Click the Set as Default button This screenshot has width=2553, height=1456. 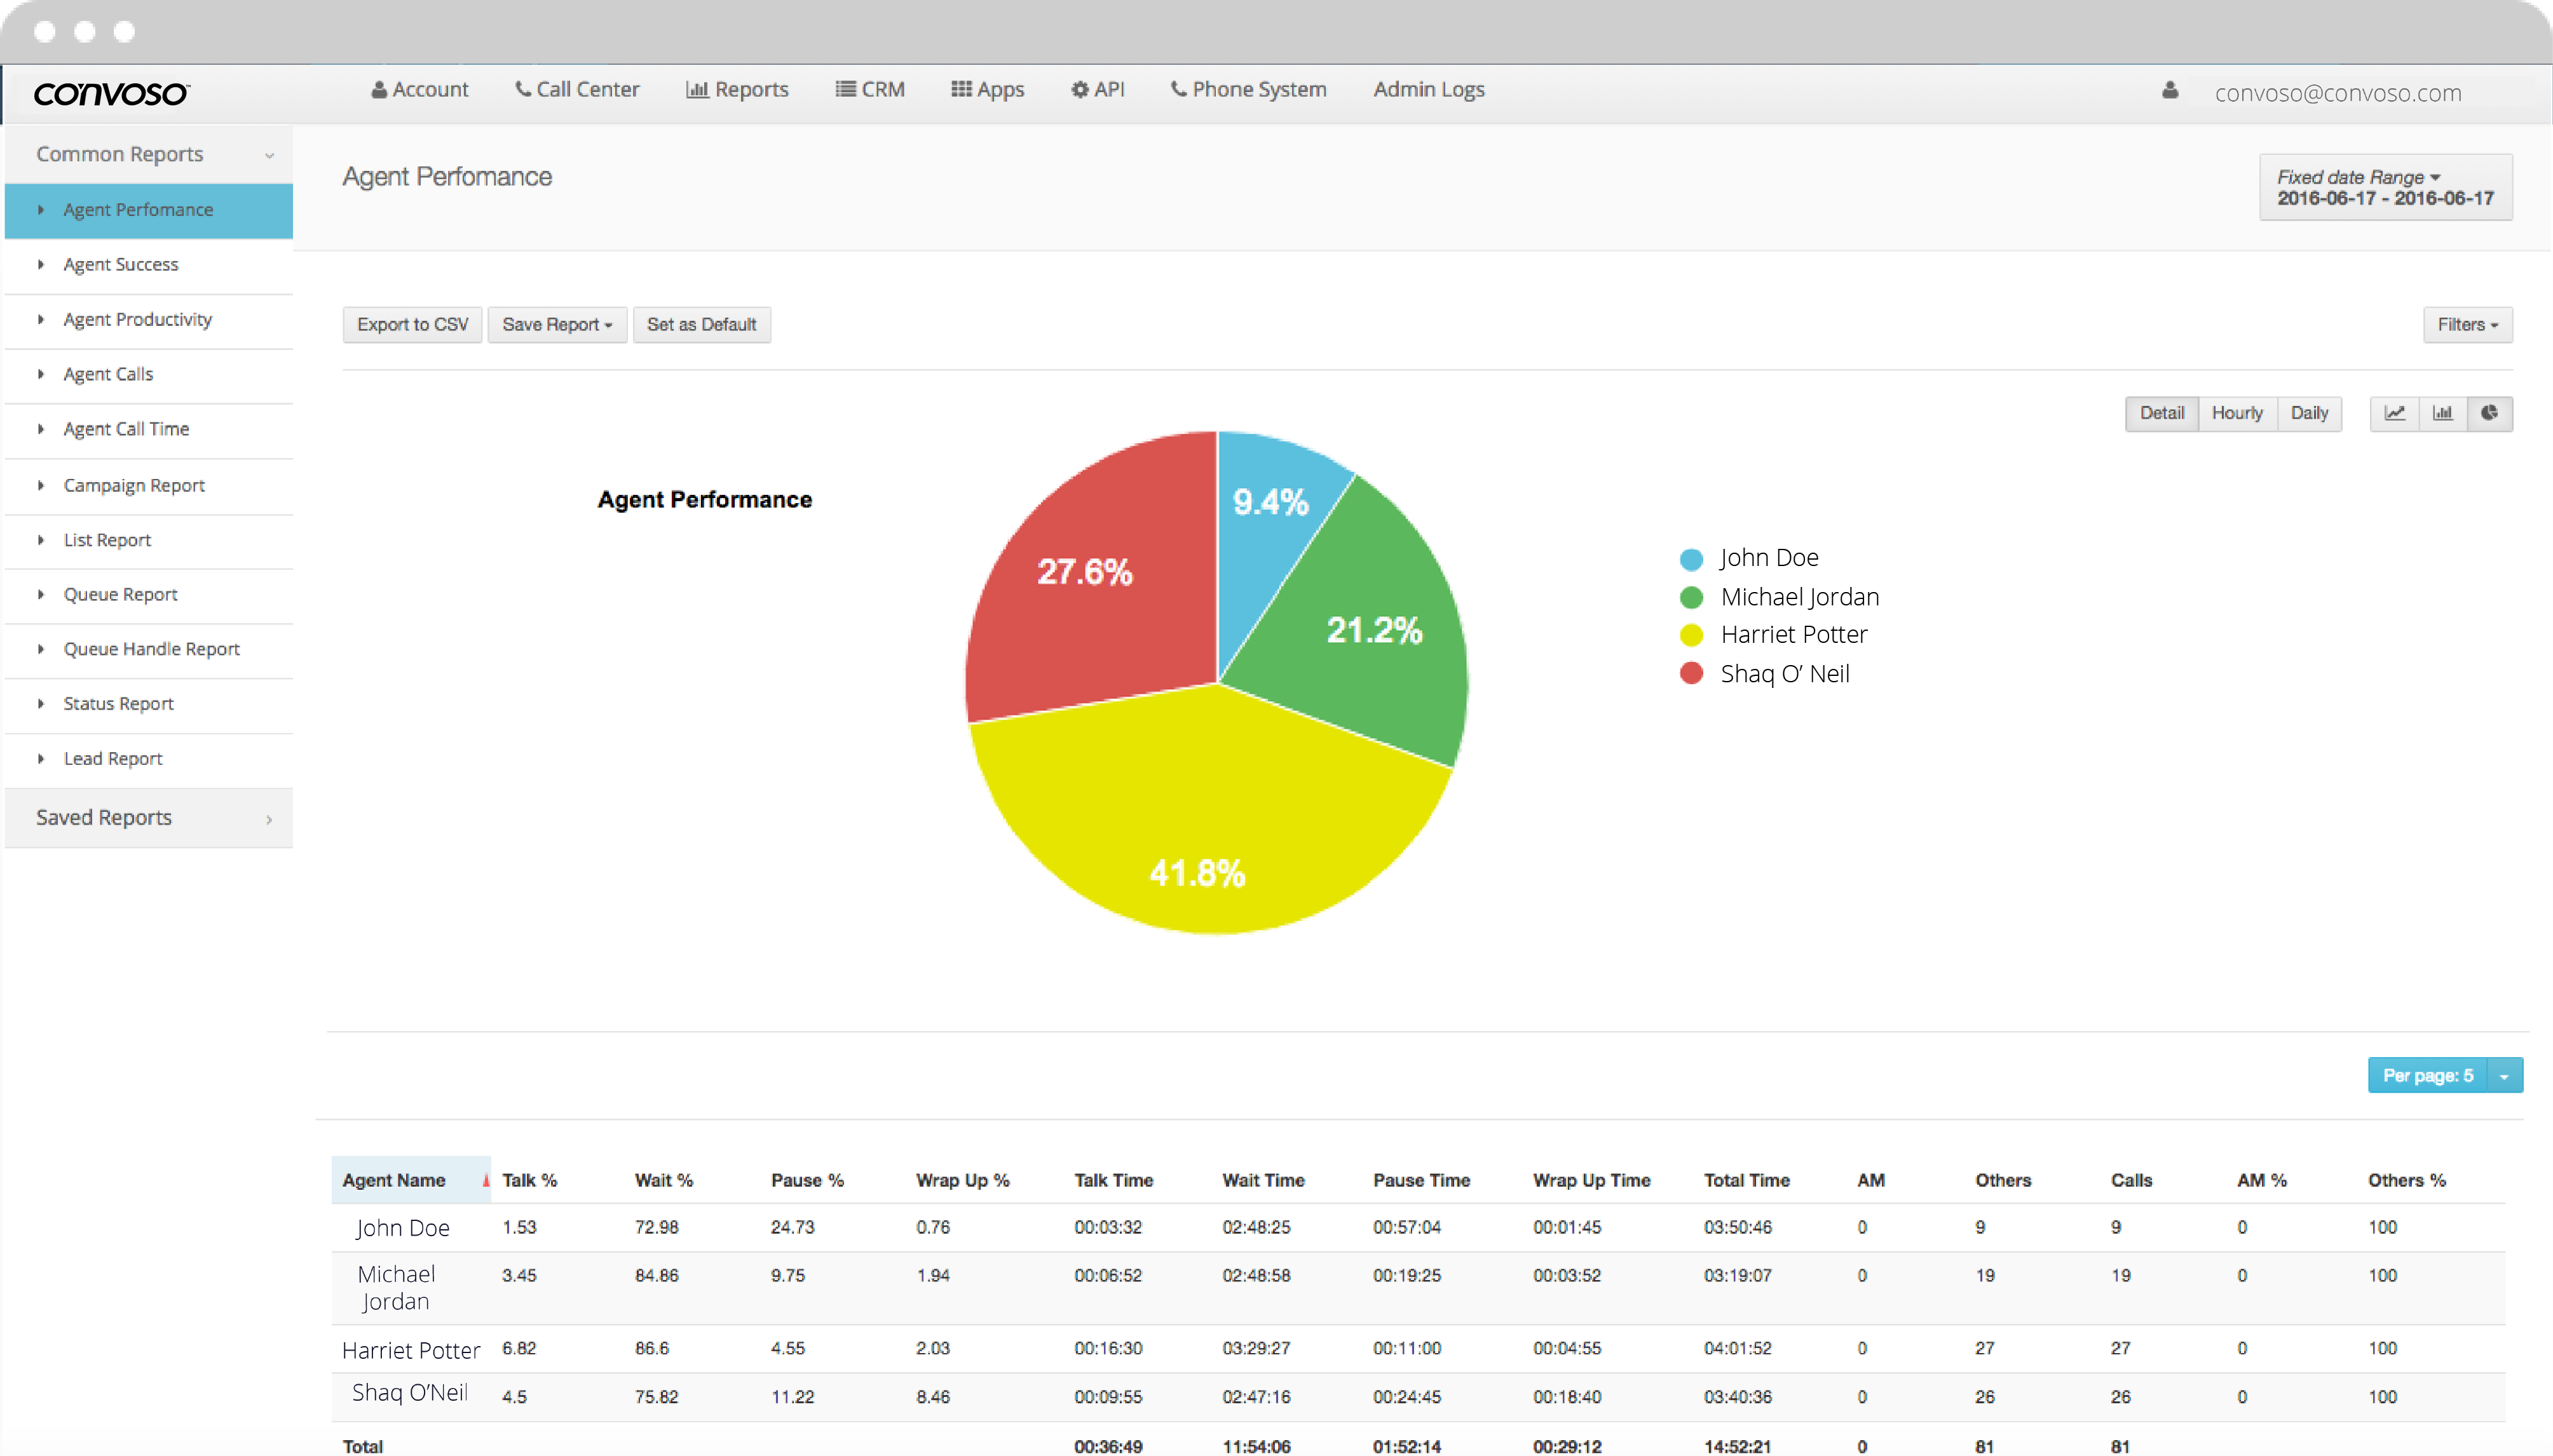pyautogui.click(x=701, y=324)
